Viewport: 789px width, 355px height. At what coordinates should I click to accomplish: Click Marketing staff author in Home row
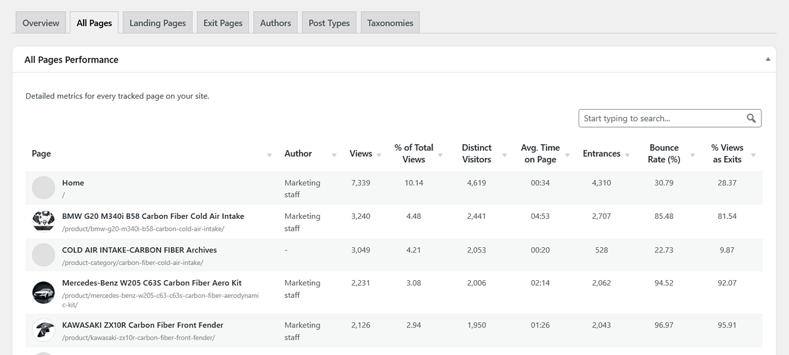click(x=302, y=189)
